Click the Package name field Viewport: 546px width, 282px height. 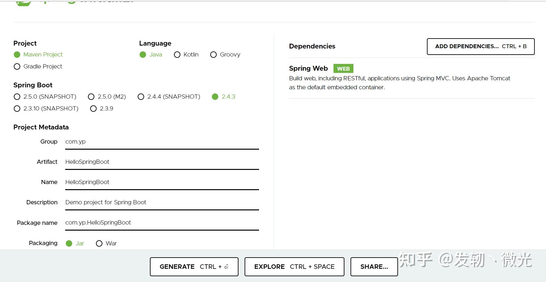point(162,223)
